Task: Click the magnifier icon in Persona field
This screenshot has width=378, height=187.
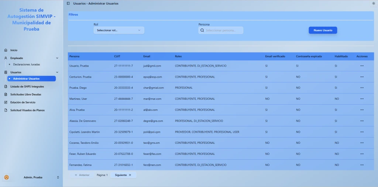Action: coord(202,30)
